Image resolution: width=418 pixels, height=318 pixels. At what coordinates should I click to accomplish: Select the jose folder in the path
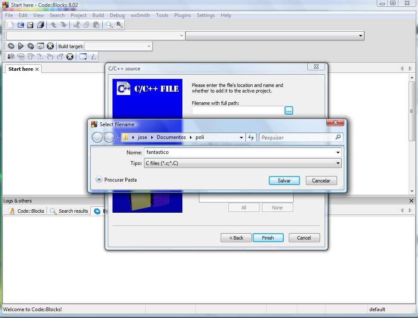coord(142,137)
